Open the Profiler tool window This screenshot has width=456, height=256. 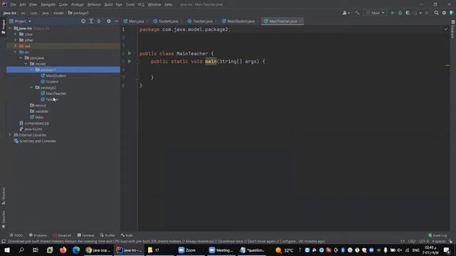(x=108, y=235)
